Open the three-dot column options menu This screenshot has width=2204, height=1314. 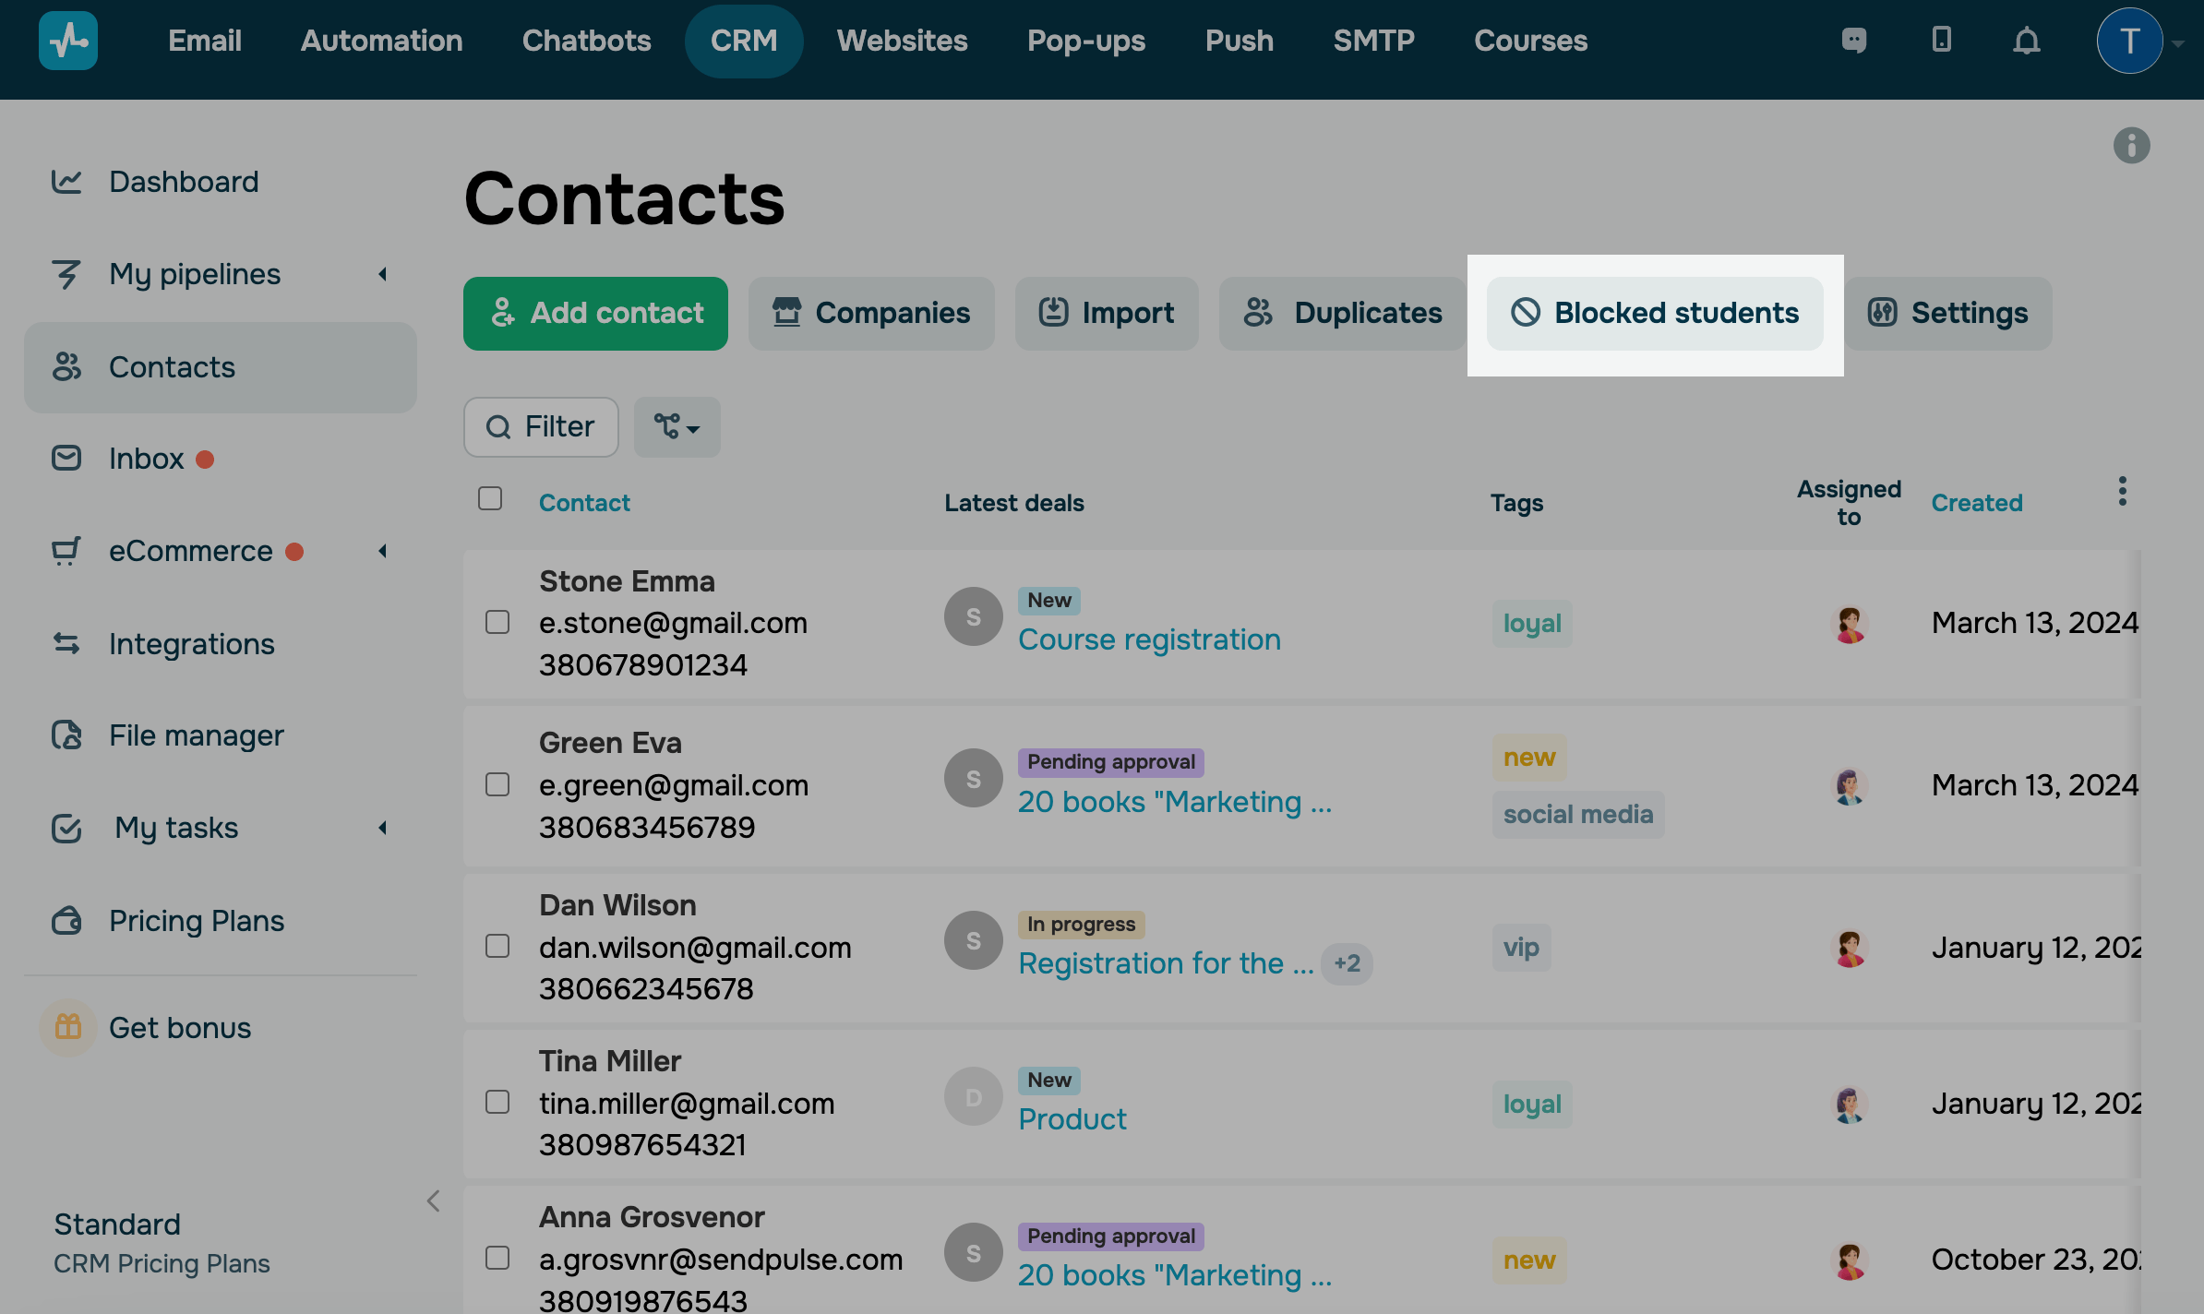click(2122, 491)
